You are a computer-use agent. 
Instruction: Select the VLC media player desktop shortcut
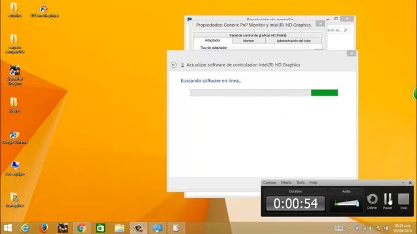click(x=44, y=10)
